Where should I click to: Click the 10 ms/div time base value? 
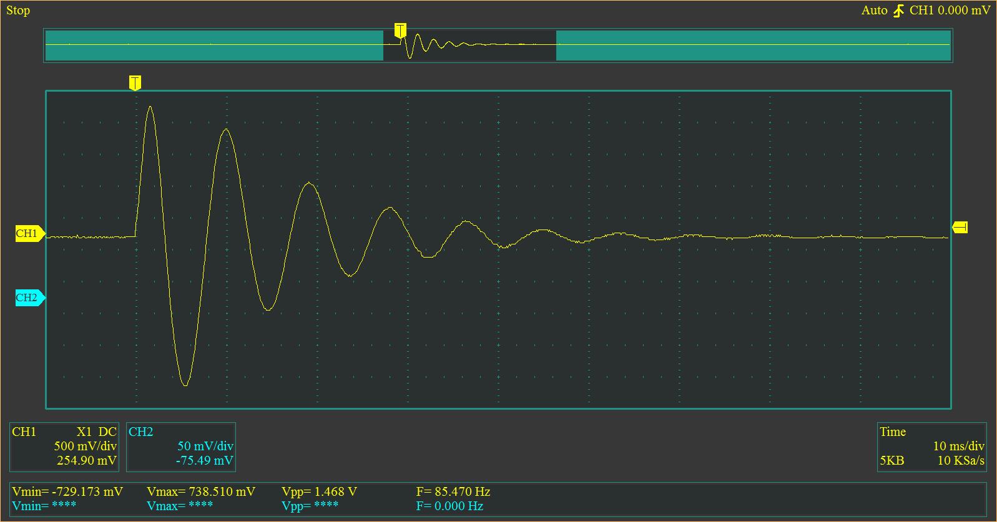point(958,446)
